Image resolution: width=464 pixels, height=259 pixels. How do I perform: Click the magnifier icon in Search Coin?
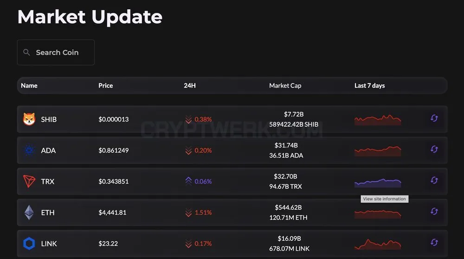[x=26, y=52]
